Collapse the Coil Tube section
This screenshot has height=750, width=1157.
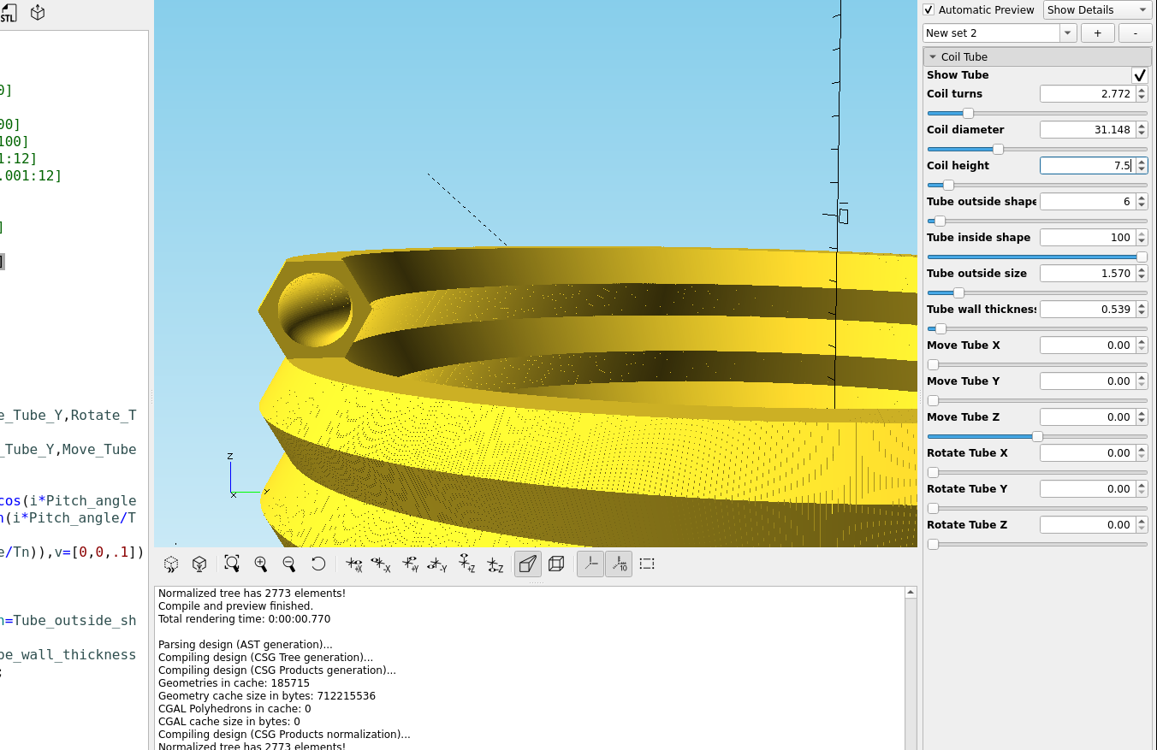933,56
